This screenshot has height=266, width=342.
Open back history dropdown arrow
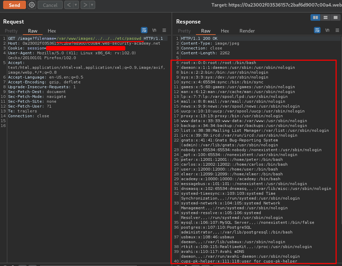(76, 5)
